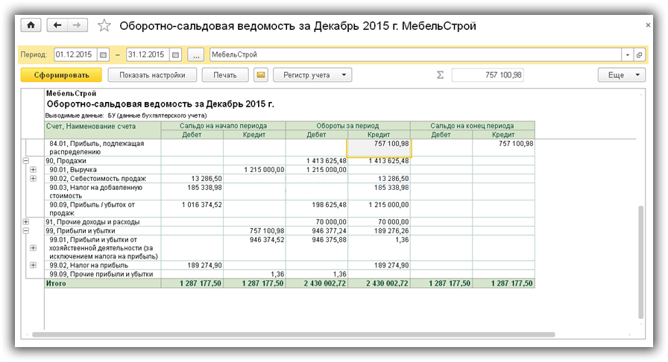This screenshot has width=668, height=362.
Task: Select cell 946 377,24
Action: [317, 231]
